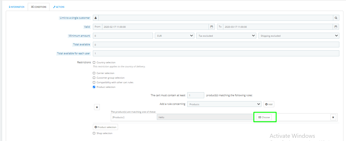Click the product count field showing 1
The image size is (346, 141).
click(196, 95)
